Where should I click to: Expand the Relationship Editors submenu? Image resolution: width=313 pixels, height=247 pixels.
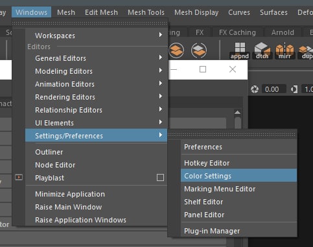pos(97,110)
